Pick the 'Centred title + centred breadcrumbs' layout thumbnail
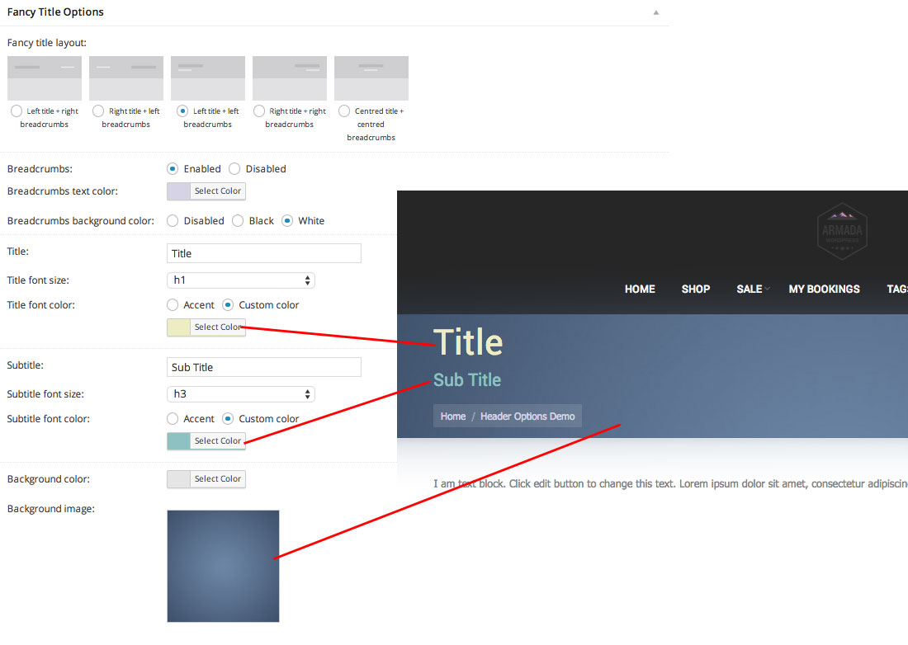The height and width of the screenshot is (645, 908). pos(371,78)
